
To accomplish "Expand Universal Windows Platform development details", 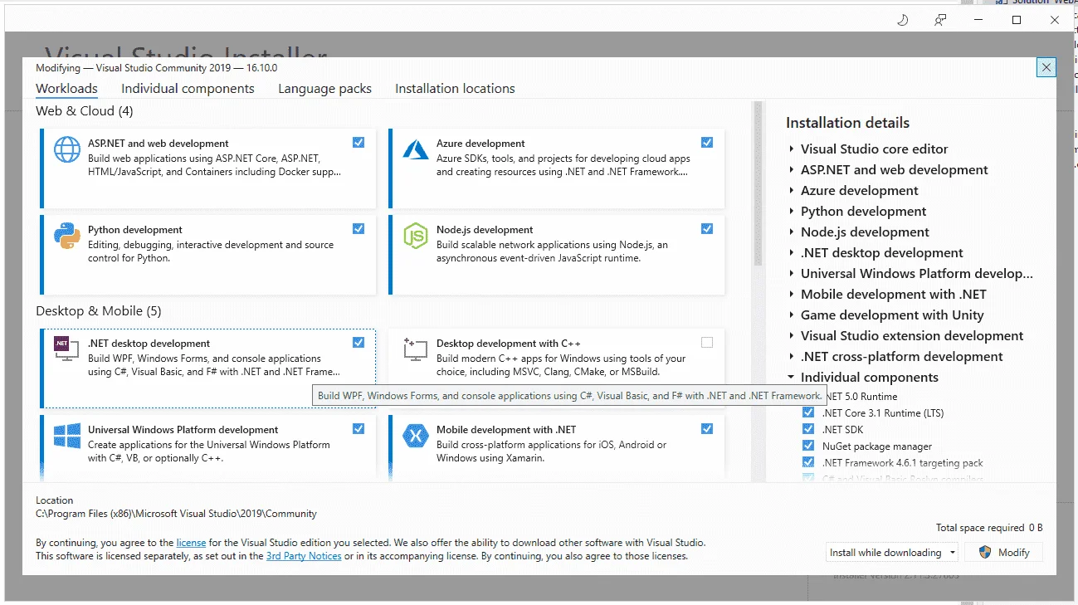I will click(x=792, y=274).
